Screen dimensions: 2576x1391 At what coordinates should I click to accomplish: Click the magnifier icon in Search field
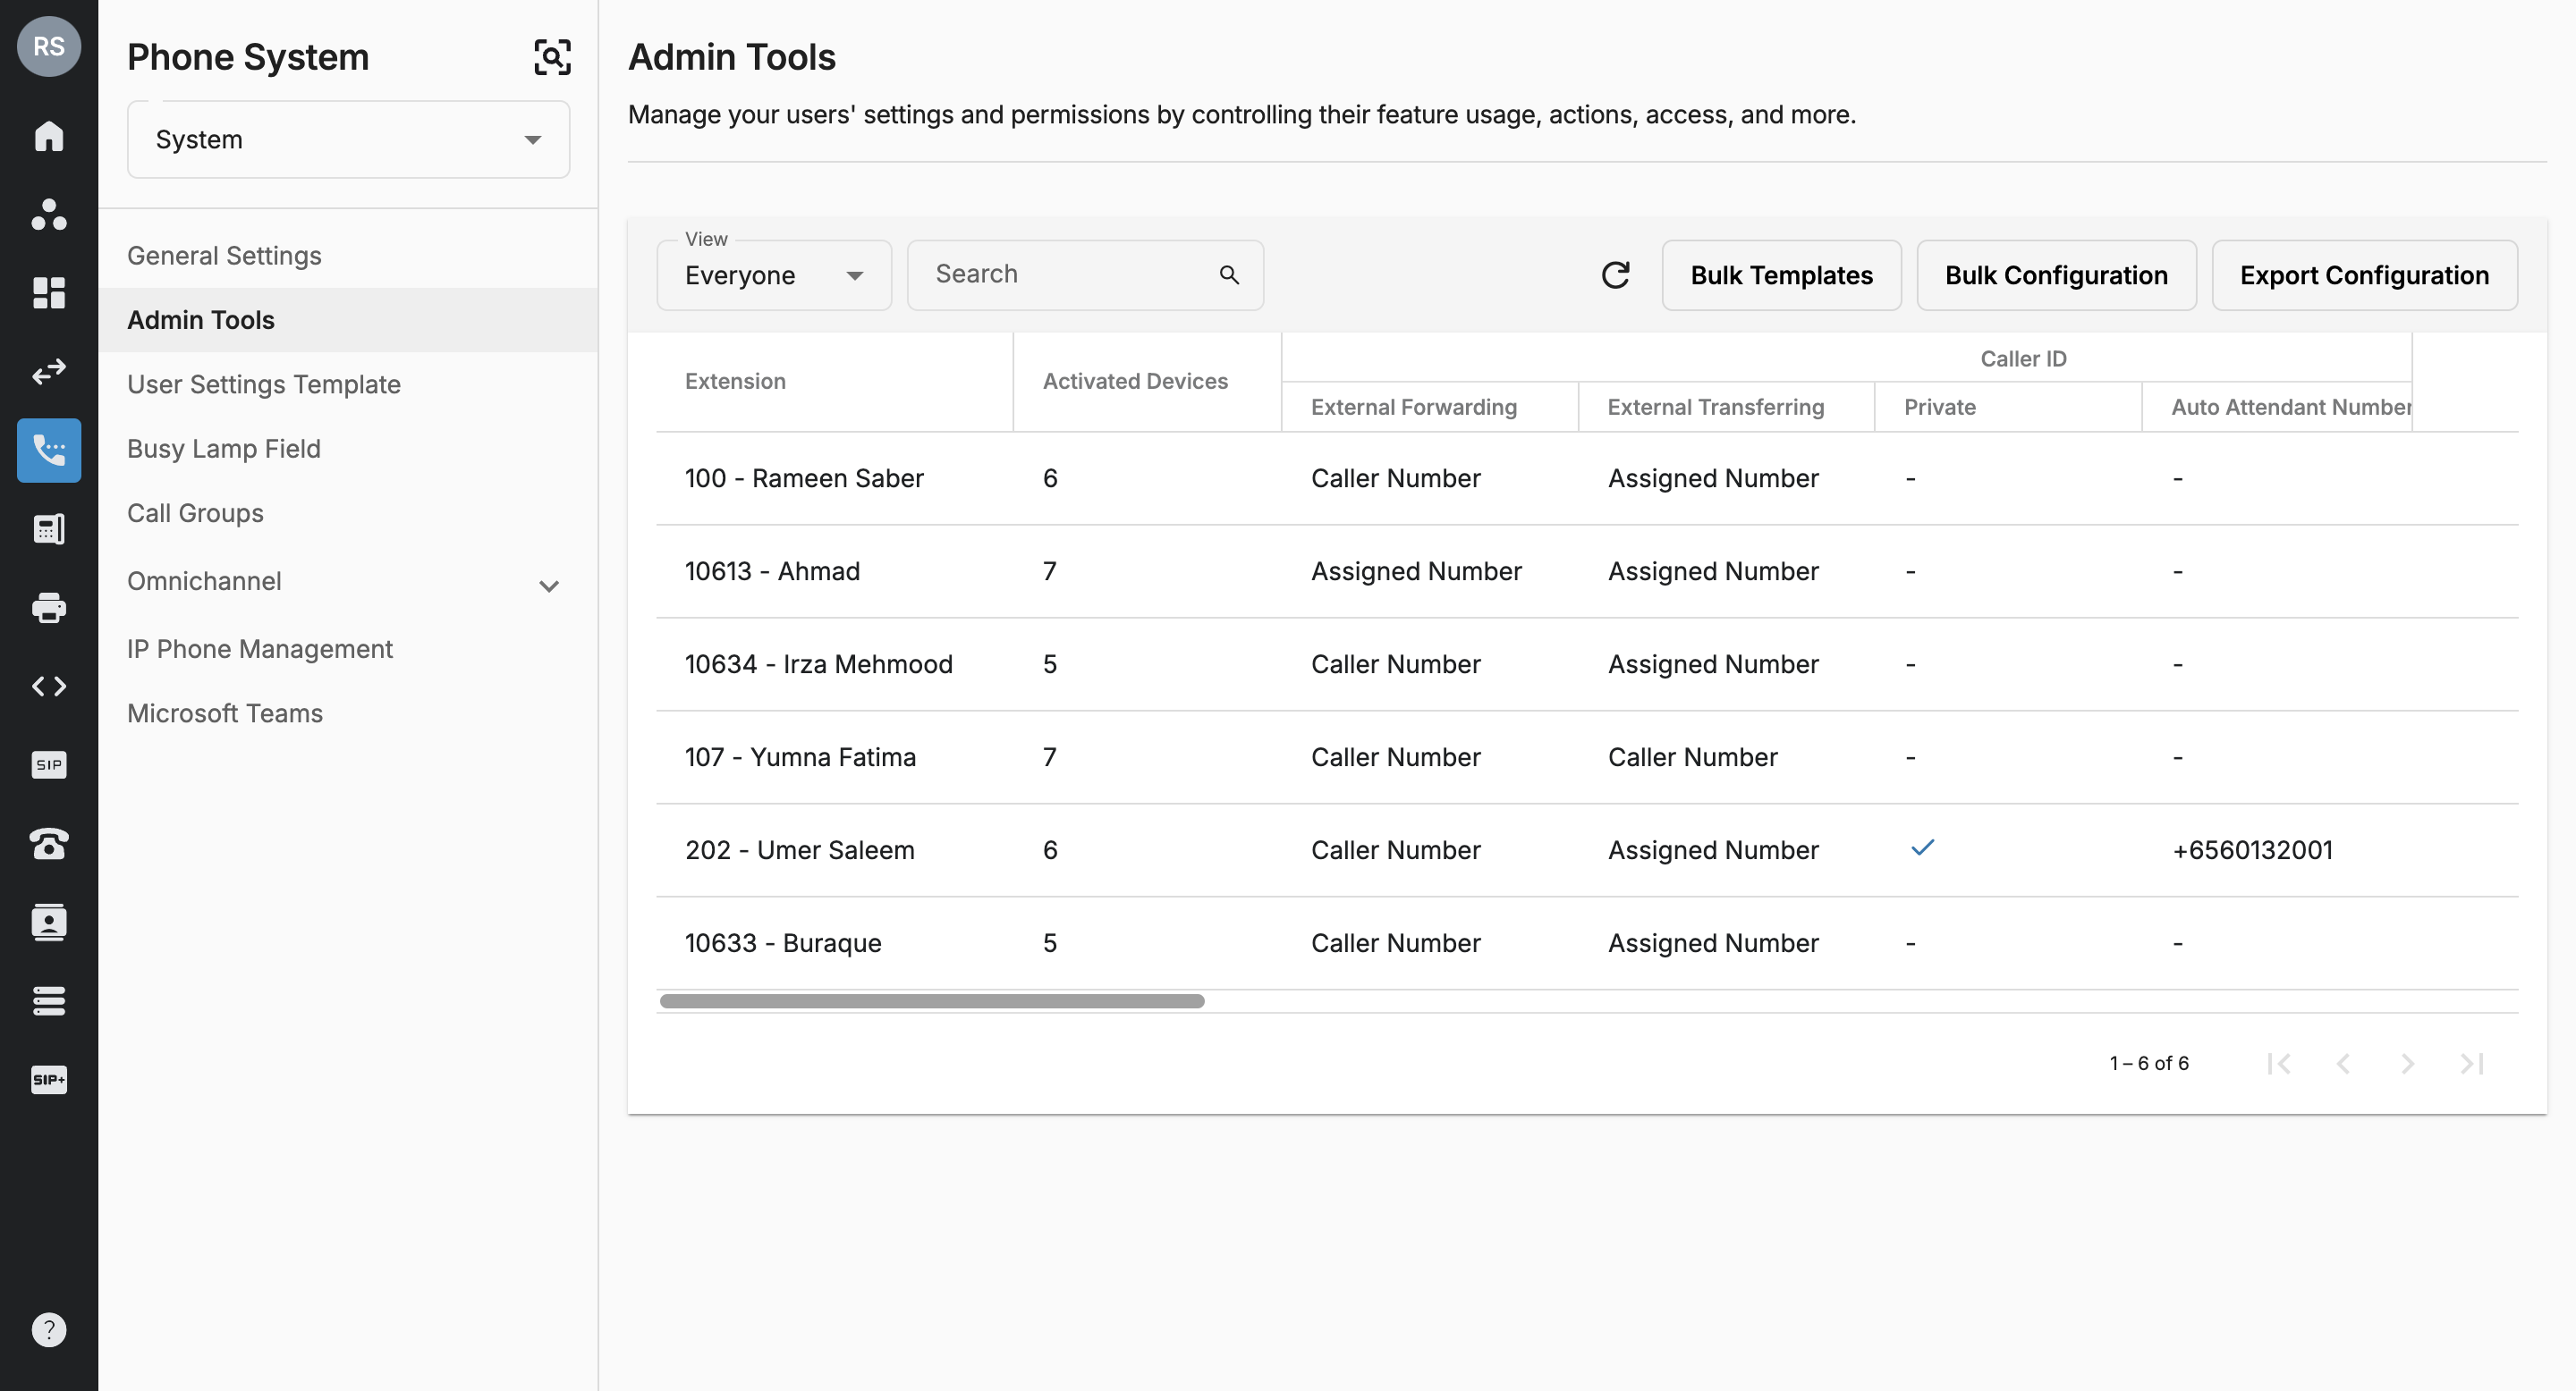tap(1229, 274)
